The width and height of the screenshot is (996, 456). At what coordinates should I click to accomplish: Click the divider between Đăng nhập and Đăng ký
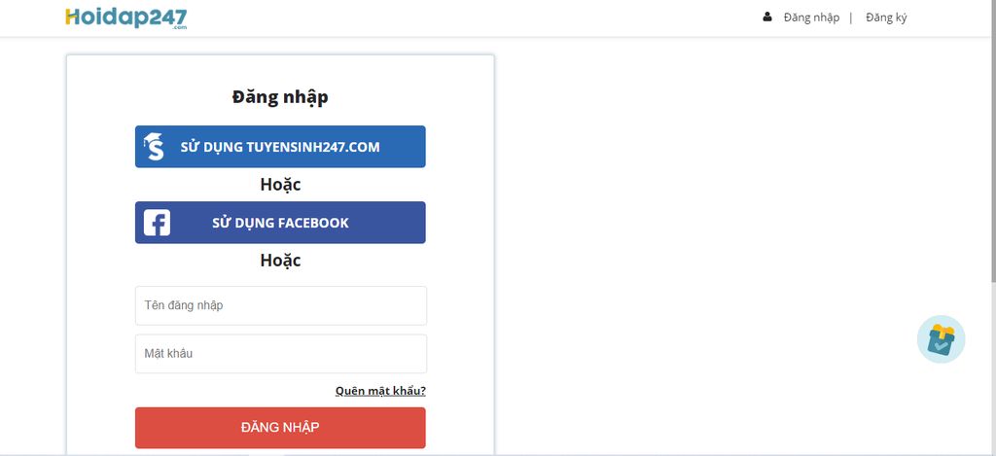coord(851,18)
